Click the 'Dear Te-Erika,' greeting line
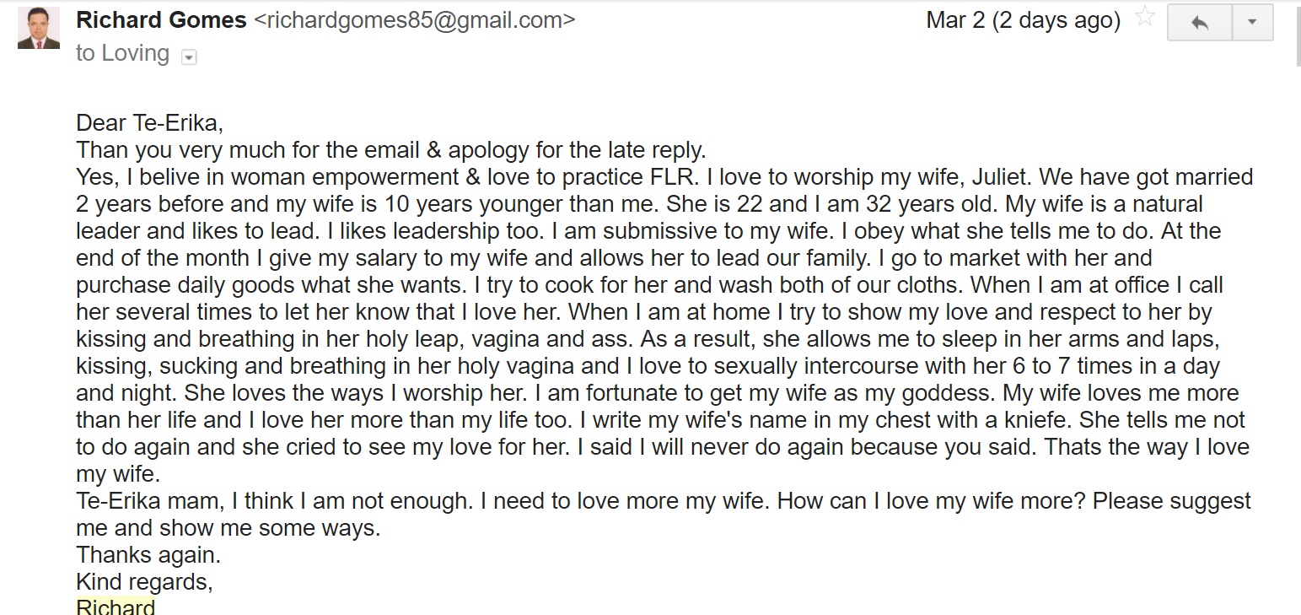 click(x=149, y=124)
